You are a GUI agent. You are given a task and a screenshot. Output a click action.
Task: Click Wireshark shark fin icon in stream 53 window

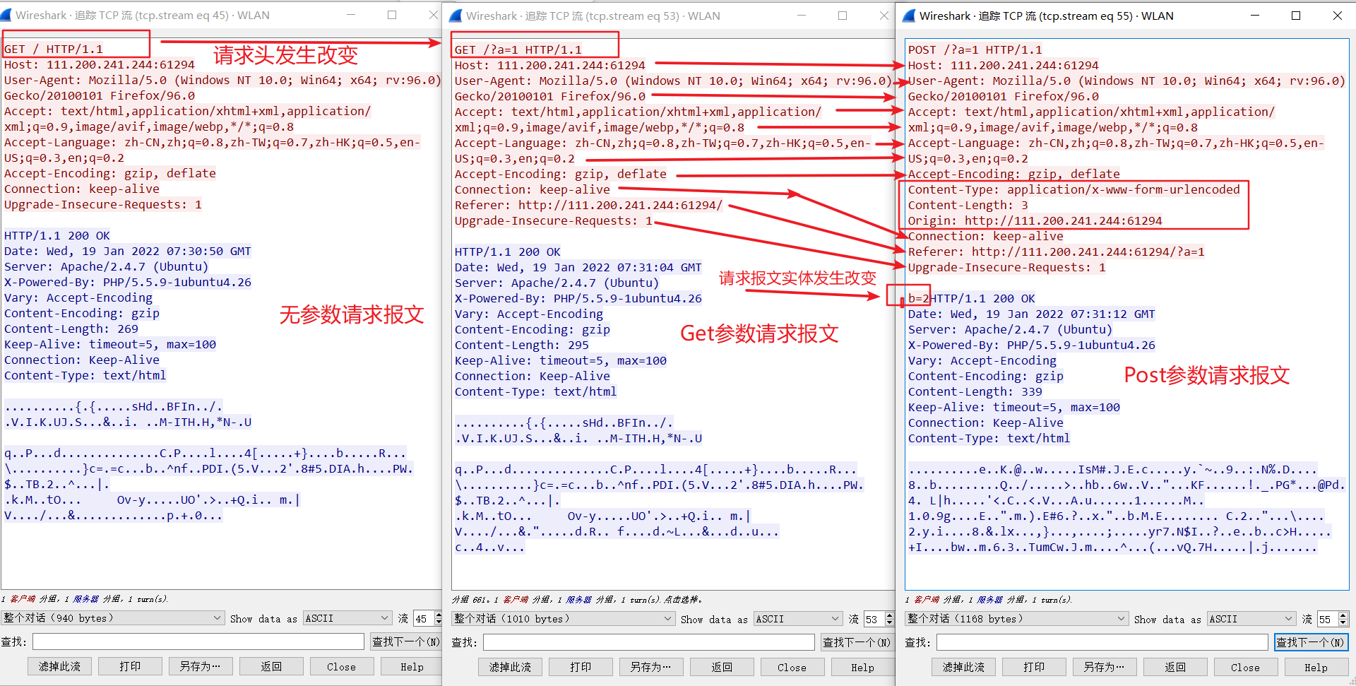pyautogui.click(x=456, y=16)
